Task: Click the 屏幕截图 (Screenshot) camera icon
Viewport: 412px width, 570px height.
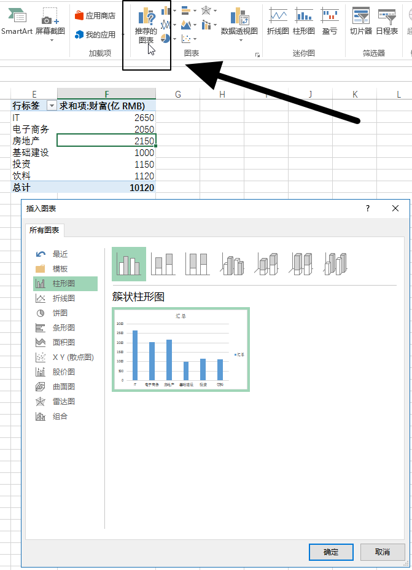Action: click(50, 20)
